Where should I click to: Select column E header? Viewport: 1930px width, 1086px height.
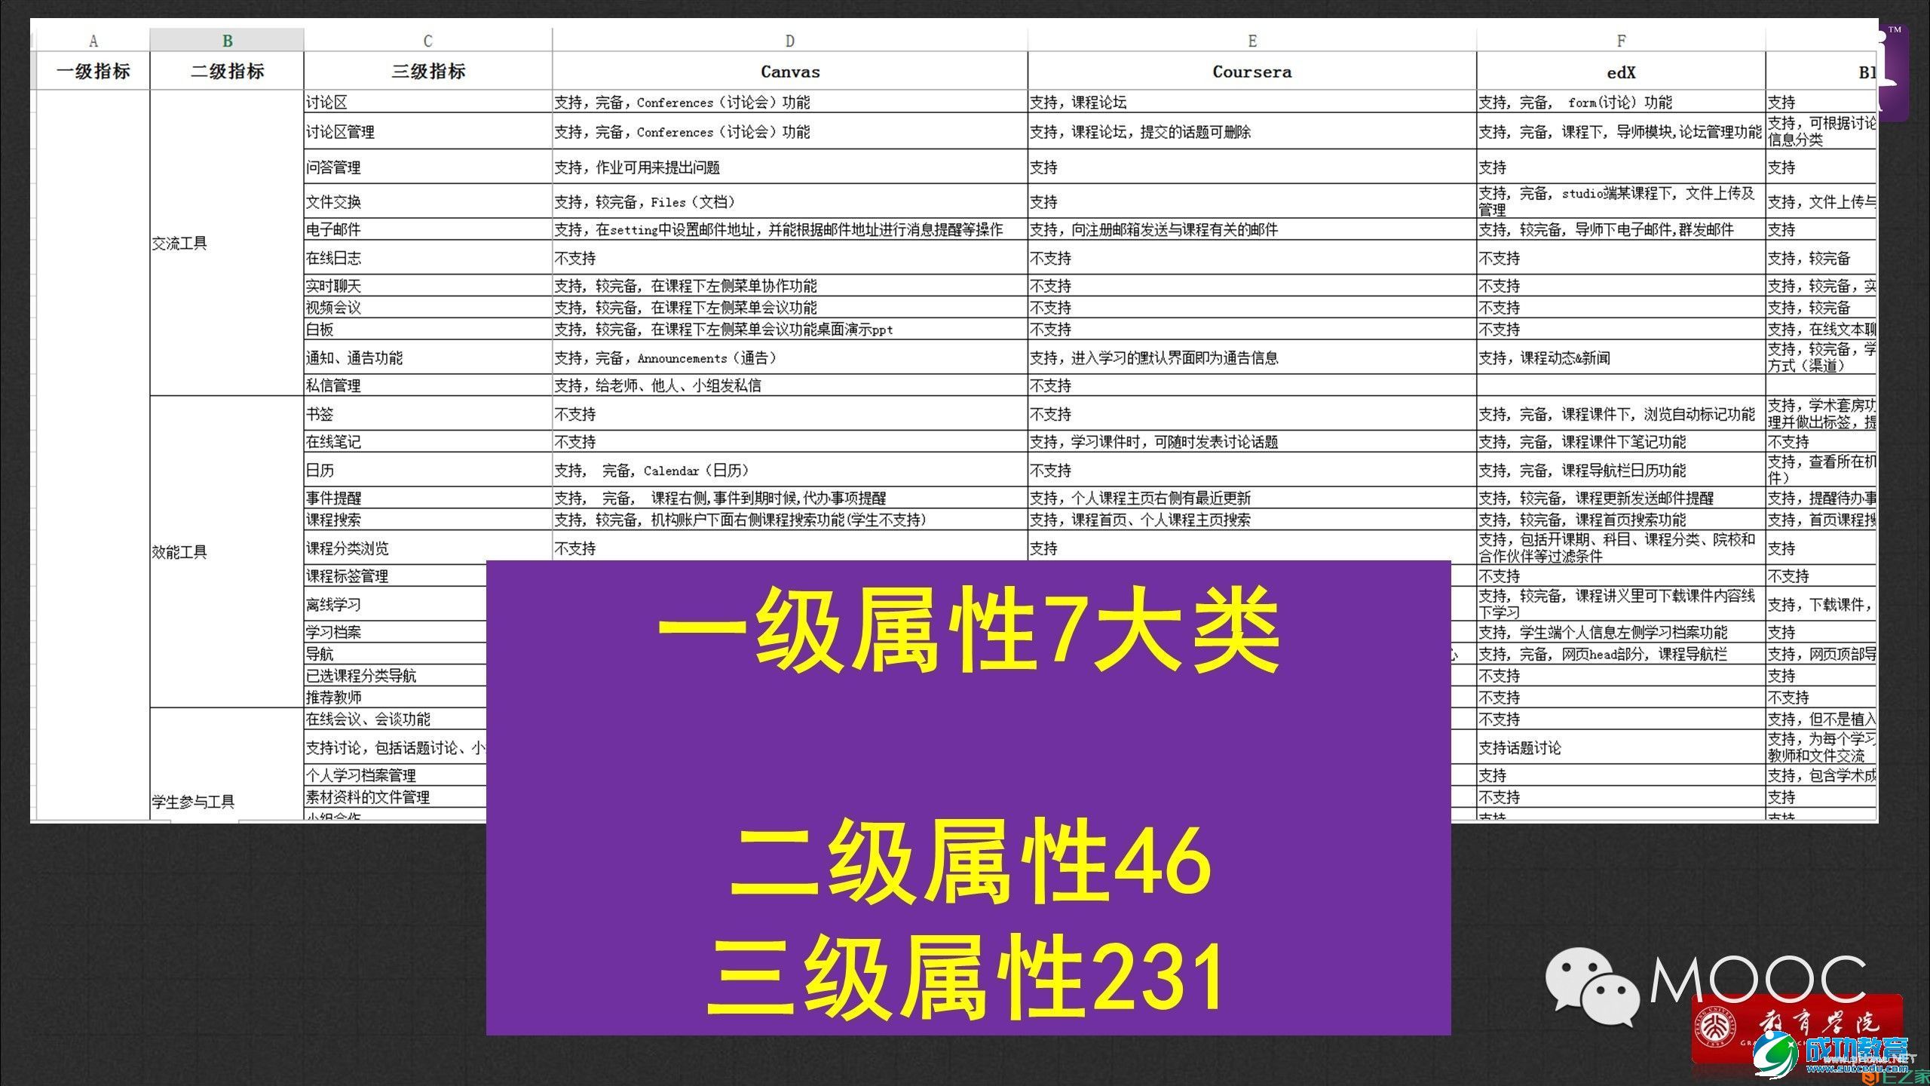[1251, 41]
